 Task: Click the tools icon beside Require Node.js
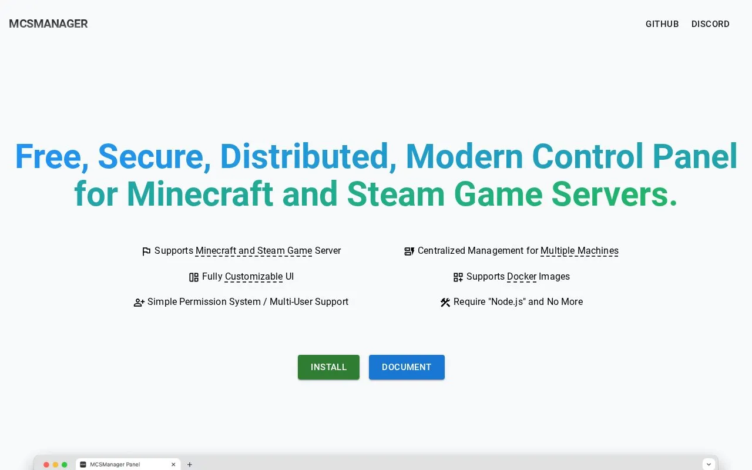point(445,303)
